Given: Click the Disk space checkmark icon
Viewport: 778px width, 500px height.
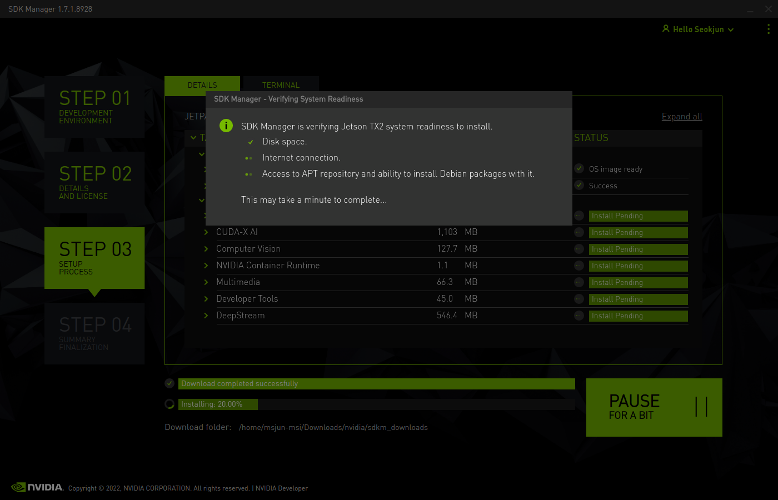Looking at the screenshot, I should tap(251, 142).
